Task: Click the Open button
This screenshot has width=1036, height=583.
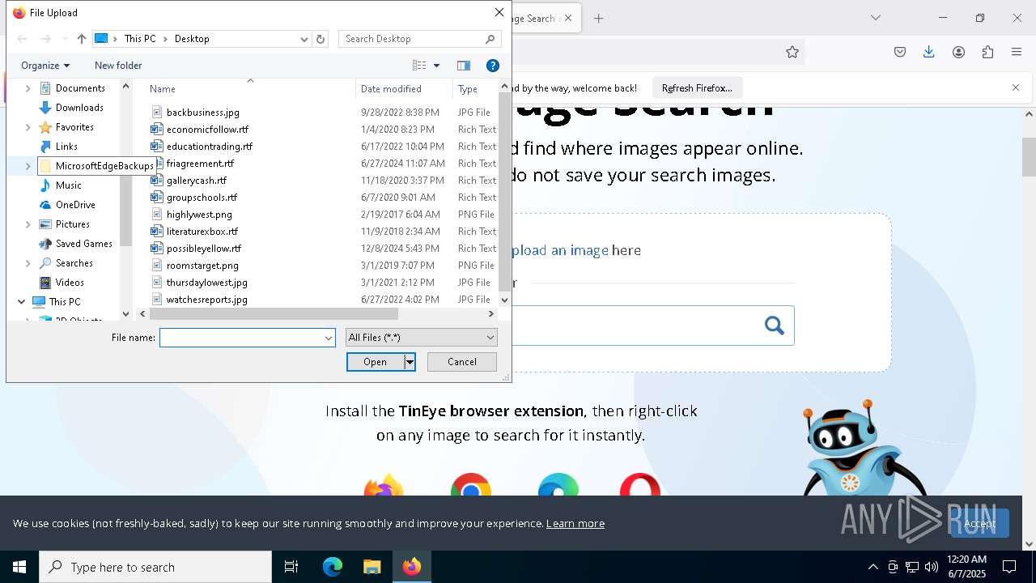Action: pos(376,362)
